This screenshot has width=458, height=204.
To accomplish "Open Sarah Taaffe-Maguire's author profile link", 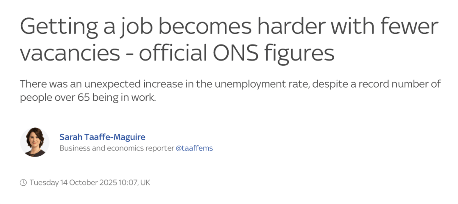I will (102, 137).
